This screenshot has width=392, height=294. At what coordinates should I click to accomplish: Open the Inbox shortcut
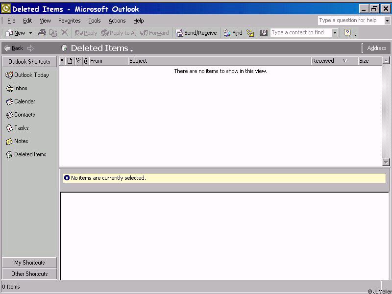(17, 88)
